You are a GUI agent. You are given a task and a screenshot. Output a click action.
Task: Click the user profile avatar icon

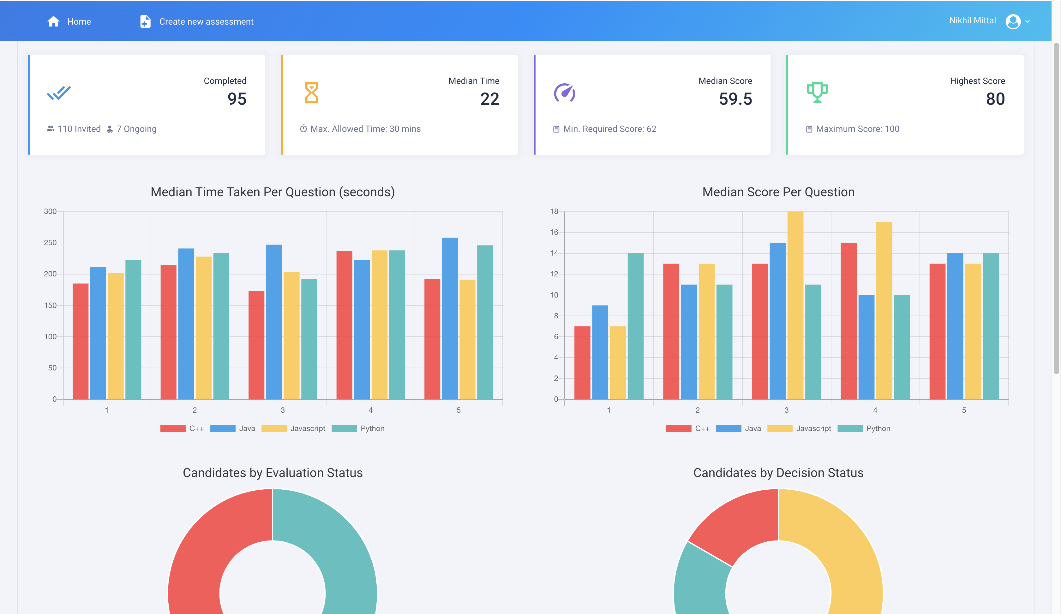pyautogui.click(x=1013, y=21)
